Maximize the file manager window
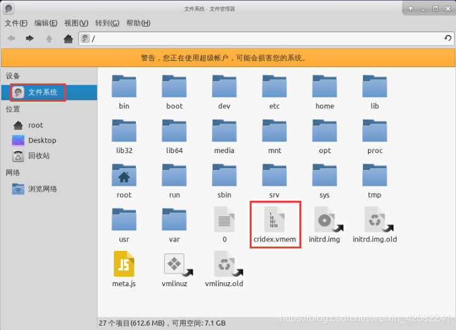Image resolution: width=456 pixels, height=330 pixels. pyautogui.click(x=435, y=9)
